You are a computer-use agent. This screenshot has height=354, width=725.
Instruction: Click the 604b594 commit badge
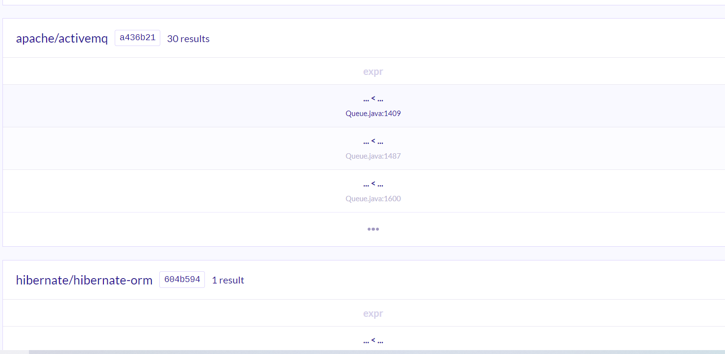pyautogui.click(x=182, y=280)
